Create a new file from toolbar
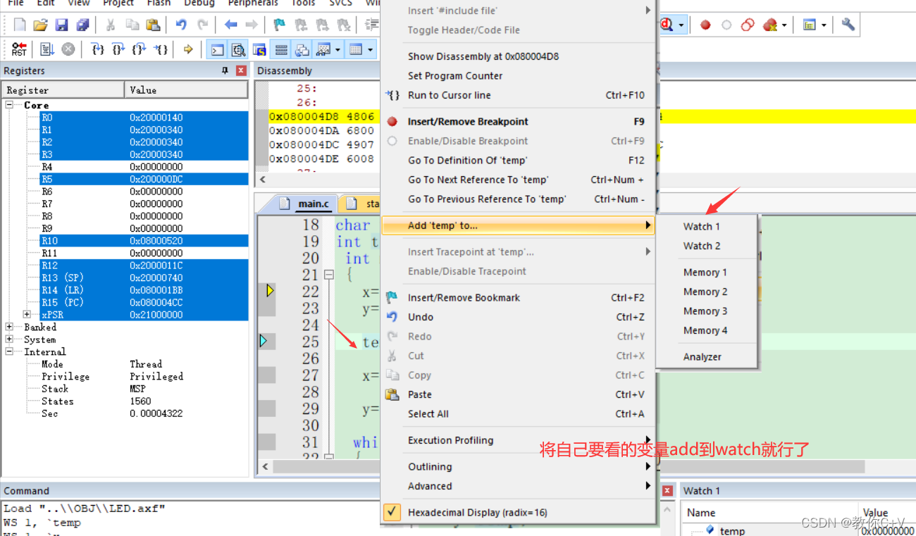The width and height of the screenshot is (916, 536). [x=19, y=25]
